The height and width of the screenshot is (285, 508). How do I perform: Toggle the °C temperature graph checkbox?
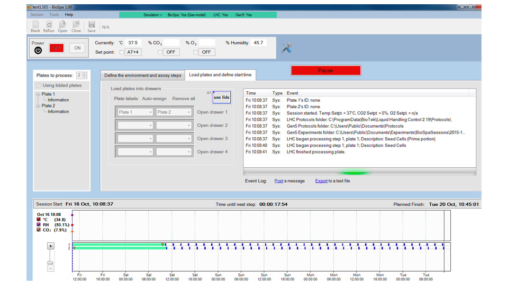point(39,220)
